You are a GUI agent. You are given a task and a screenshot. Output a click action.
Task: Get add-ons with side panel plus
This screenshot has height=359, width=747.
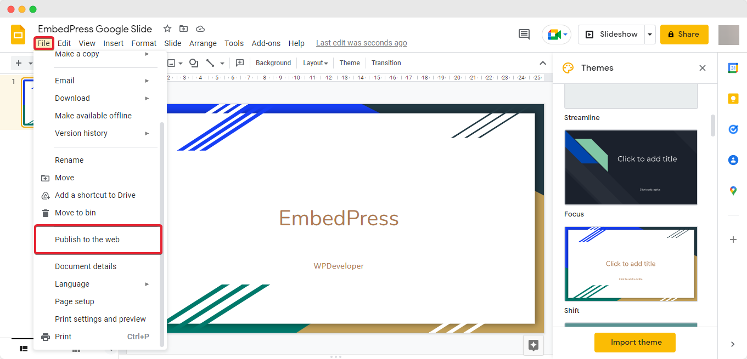(x=733, y=240)
